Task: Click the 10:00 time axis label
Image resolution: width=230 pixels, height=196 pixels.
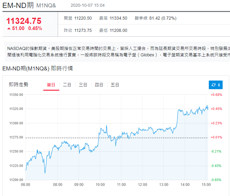Action: pyautogui.click(x=100, y=185)
